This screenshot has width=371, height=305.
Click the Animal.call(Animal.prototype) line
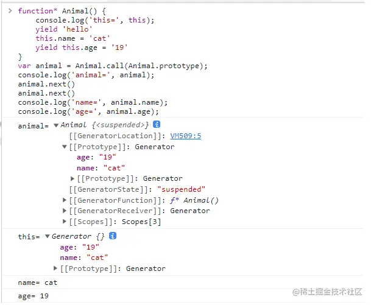pyautogui.click(x=113, y=66)
